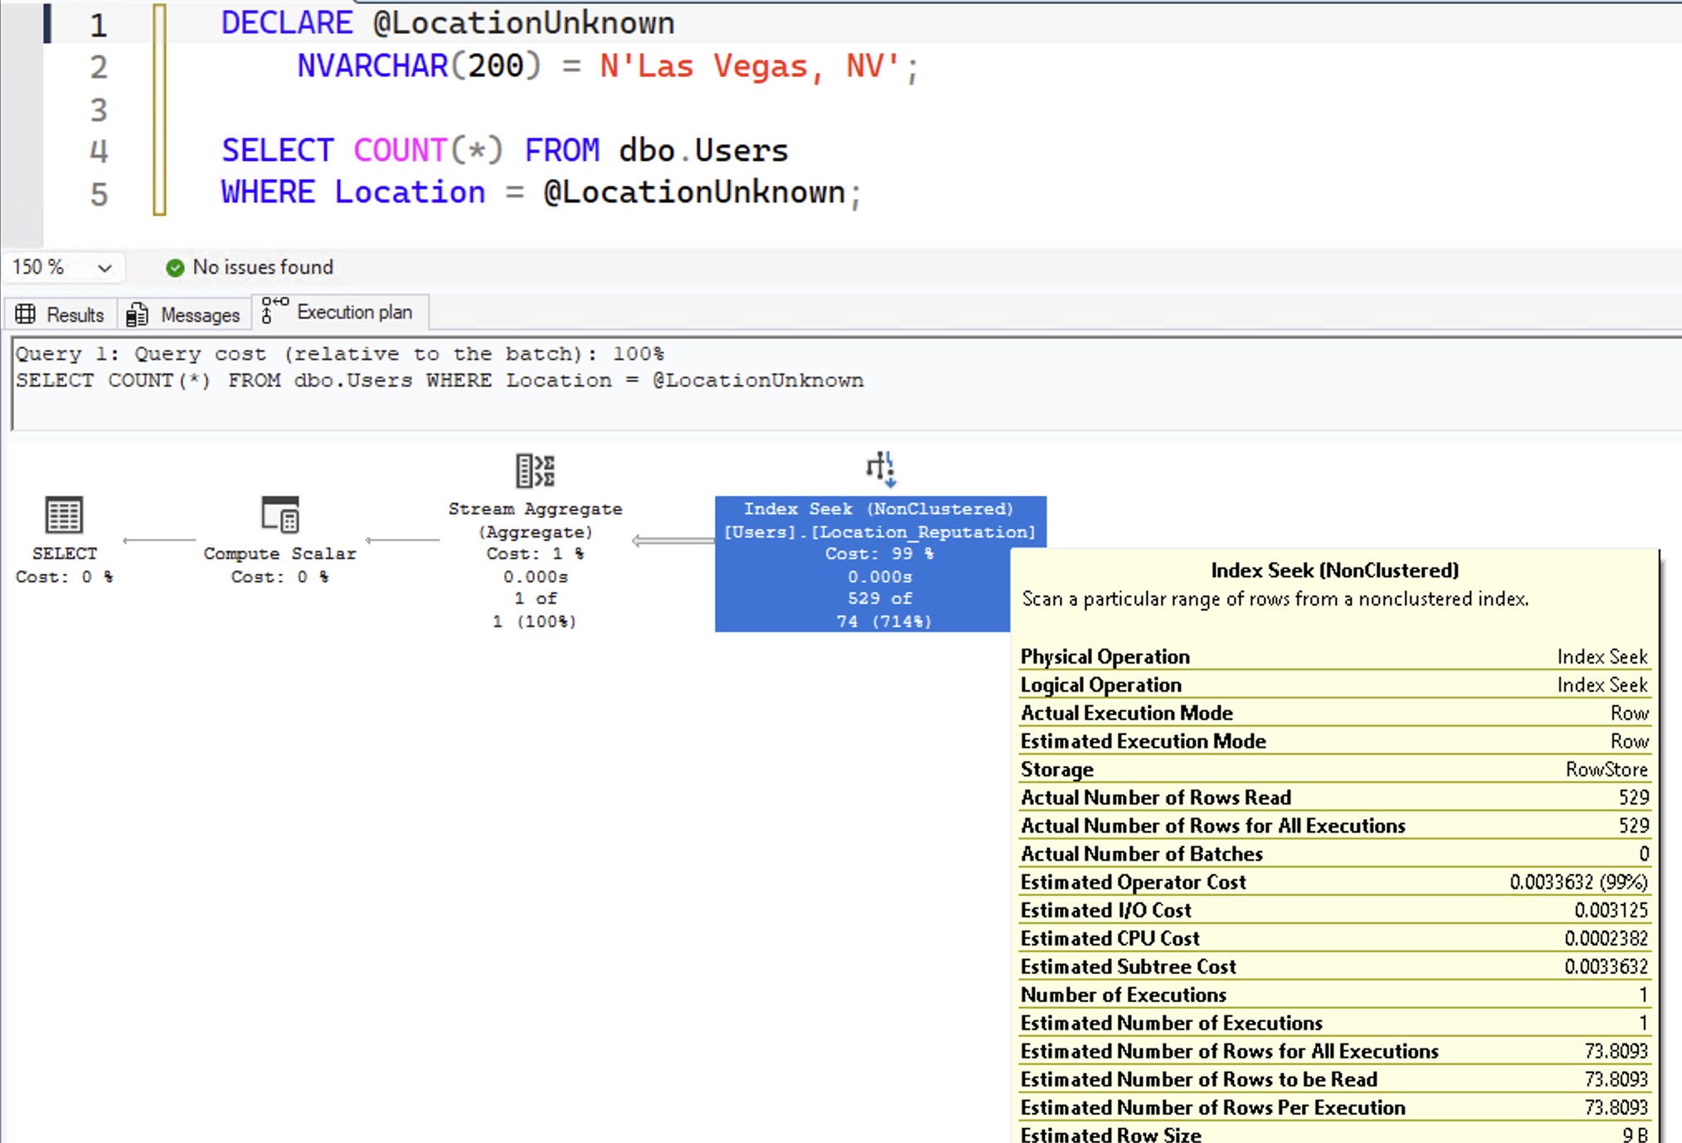
Task: Switch to the Messages tab
Action: click(199, 315)
